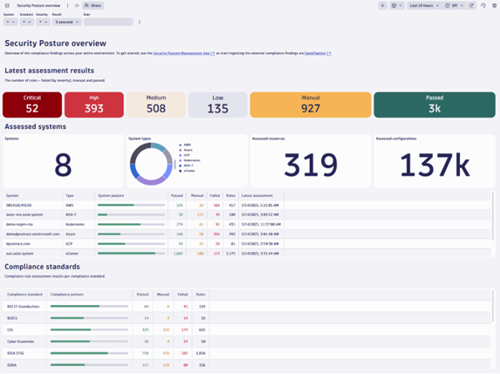Screen dimensions: 500x374
Task: Select the Critical 52 findings tile
Action: point(32,104)
